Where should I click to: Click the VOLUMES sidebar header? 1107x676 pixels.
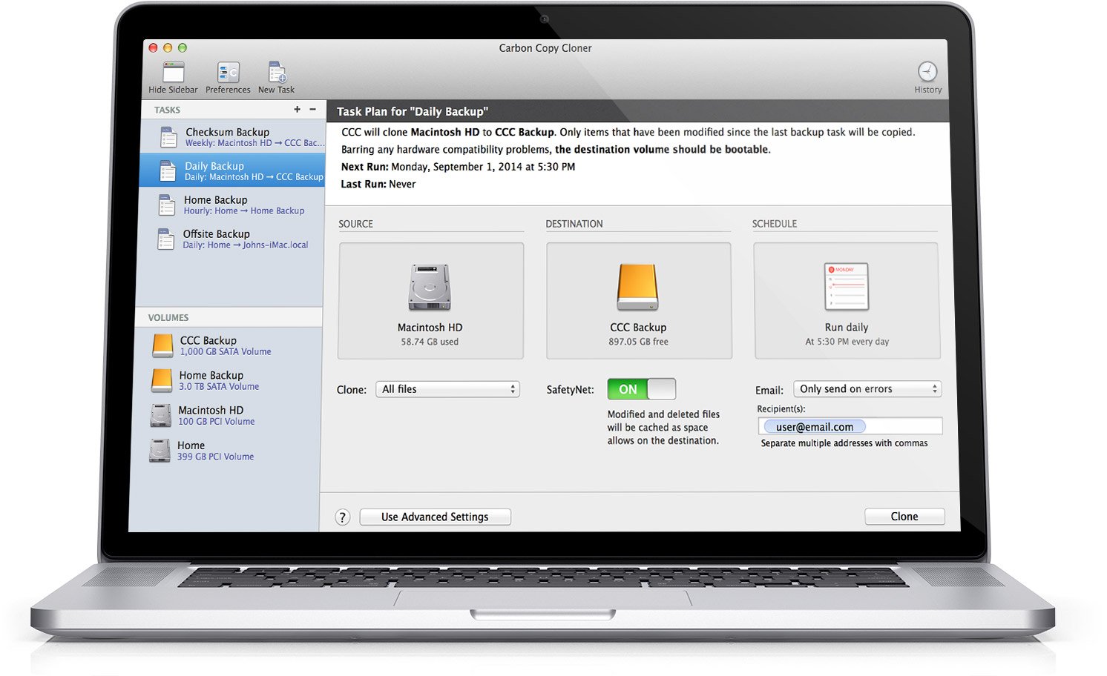point(168,317)
